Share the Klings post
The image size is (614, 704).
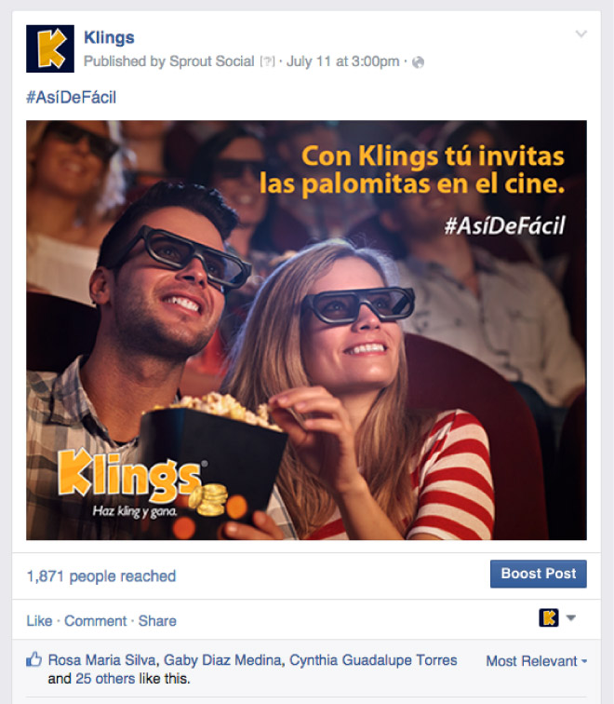(157, 621)
